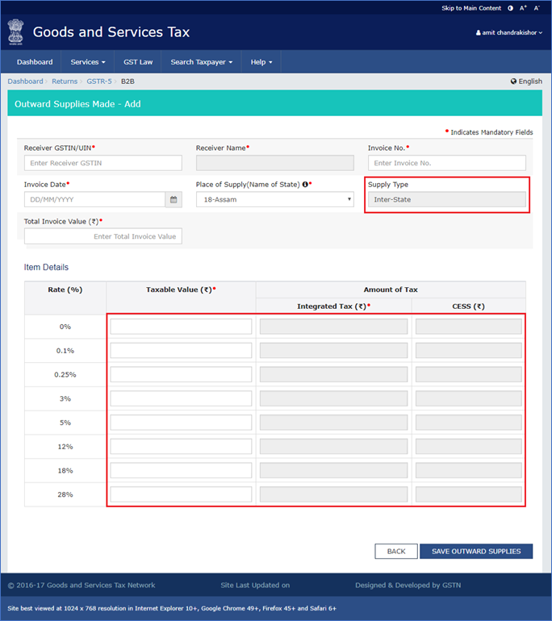Image resolution: width=552 pixels, height=621 pixels.
Task: Click the globe English language icon
Action: (513, 81)
